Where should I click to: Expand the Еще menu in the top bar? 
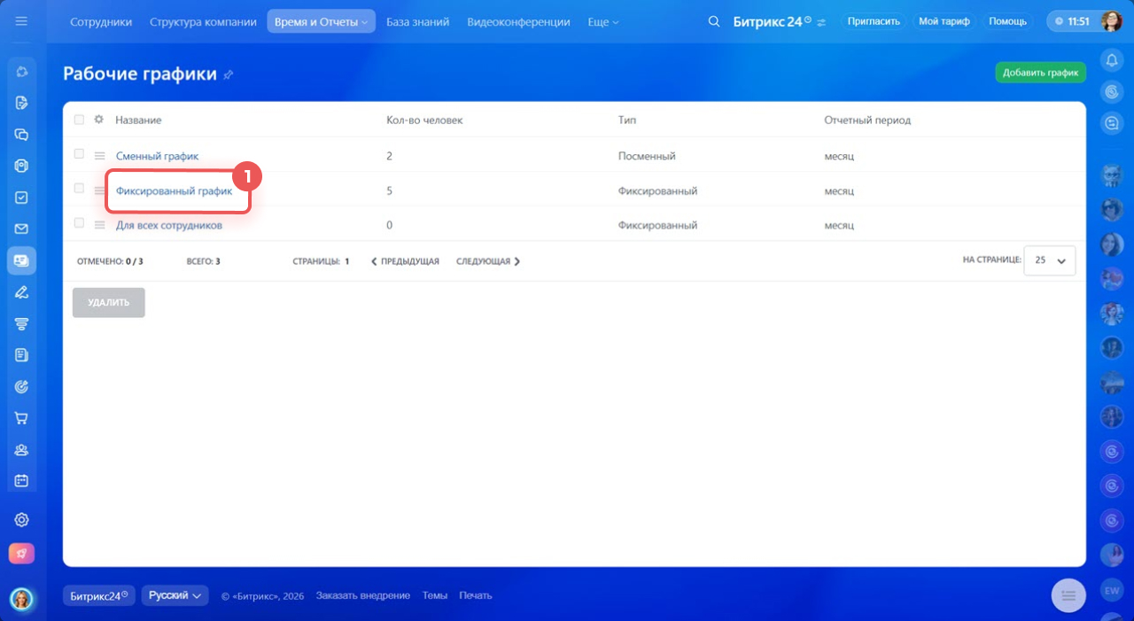[x=603, y=21]
